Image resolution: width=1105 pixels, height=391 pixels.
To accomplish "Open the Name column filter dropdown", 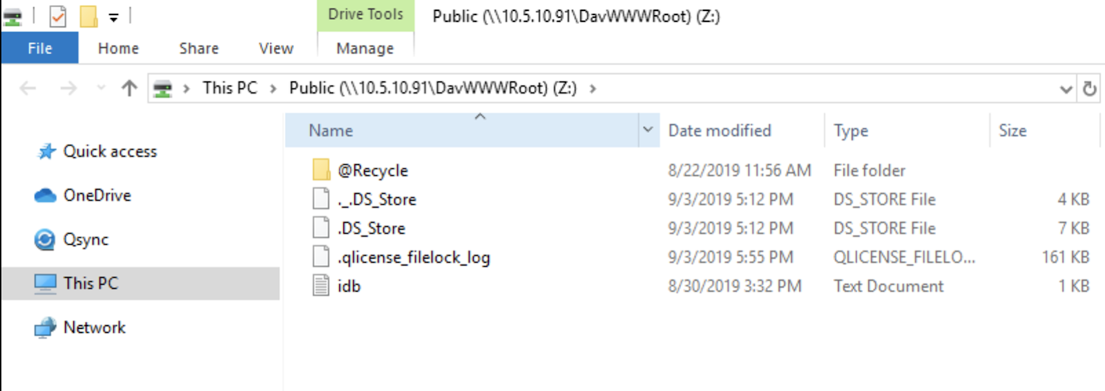I will coord(648,130).
